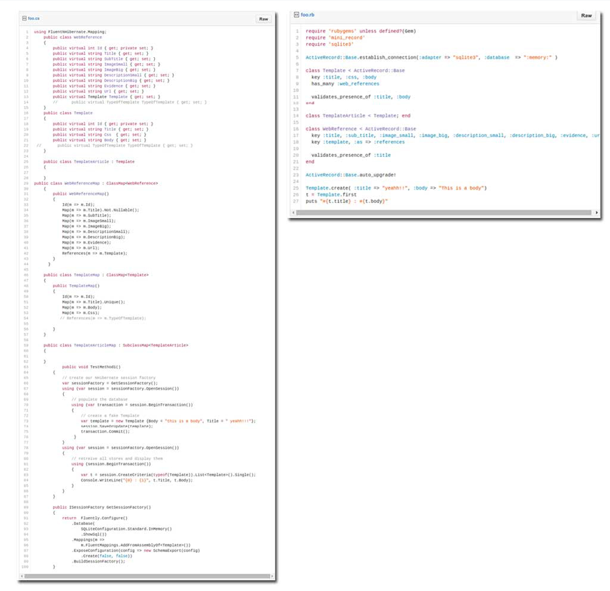Click right scroll arrow in foo.cs panel
Screen dimensions: 610x591
[x=271, y=576]
